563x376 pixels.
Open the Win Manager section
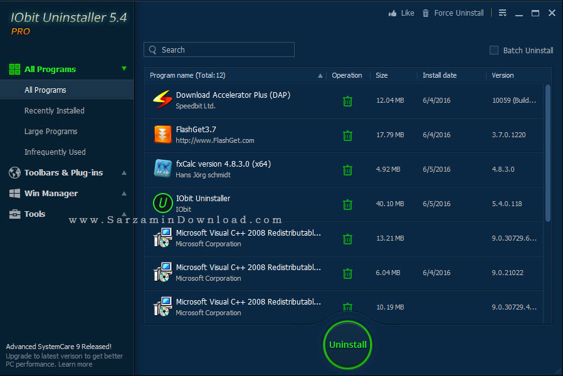click(51, 194)
